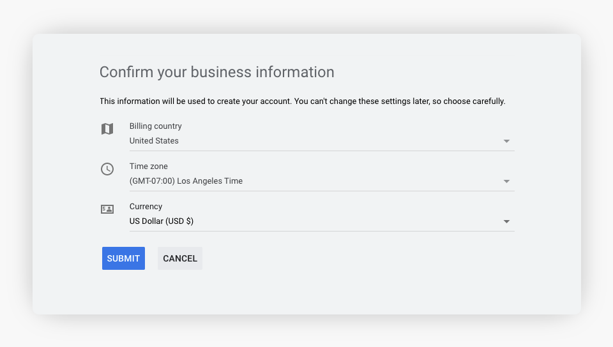The width and height of the screenshot is (613, 347).
Task: Click the (GMT-07:00) Los Angeles Time value
Action: coord(186,181)
